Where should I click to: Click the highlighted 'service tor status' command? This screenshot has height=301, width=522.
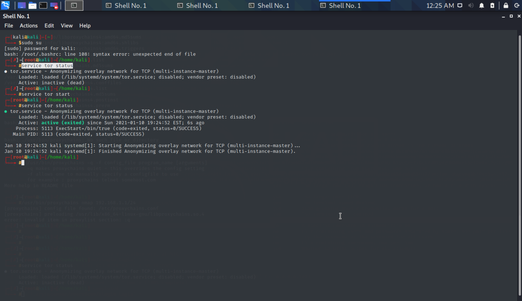click(x=47, y=65)
